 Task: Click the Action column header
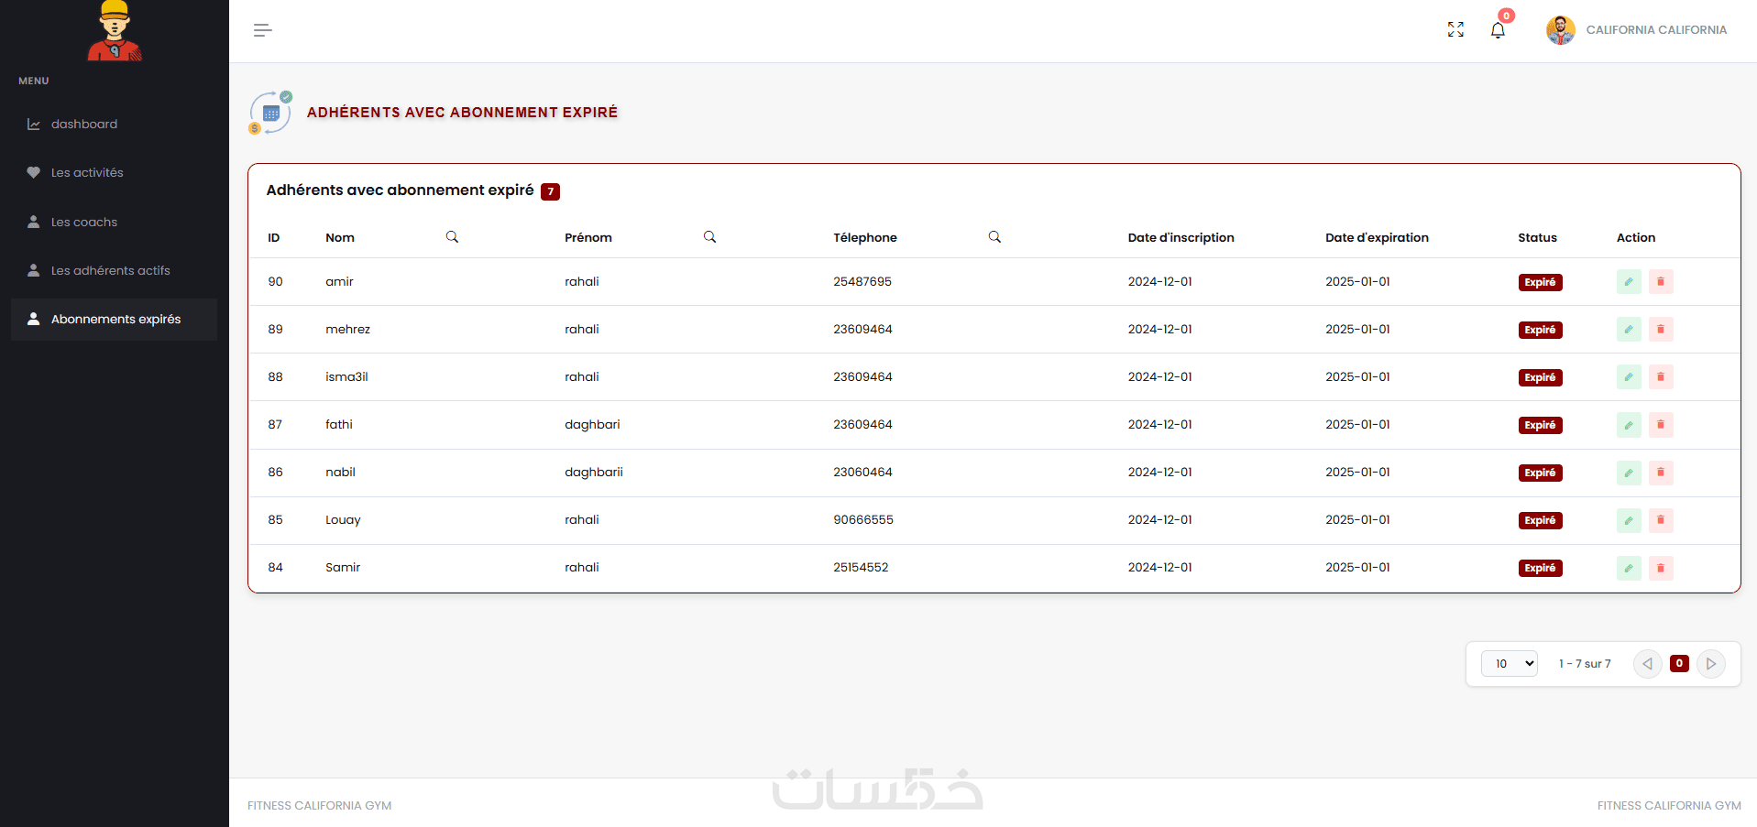1636,238
